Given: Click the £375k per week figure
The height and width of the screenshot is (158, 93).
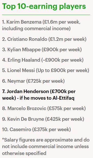Looking at the screenshot, I should pyautogui.click(x=51, y=130).
